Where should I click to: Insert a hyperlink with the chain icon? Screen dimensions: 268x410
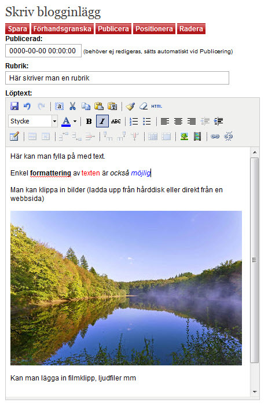pos(215,136)
